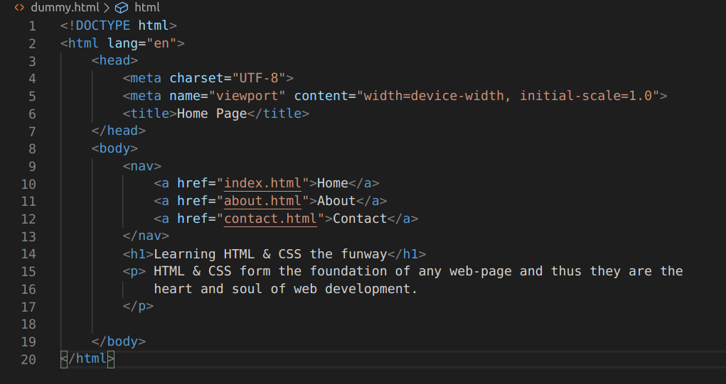This screenshot has width=726, height=384.
Task: Click the closing nav tag
Action: pos(146,236)
